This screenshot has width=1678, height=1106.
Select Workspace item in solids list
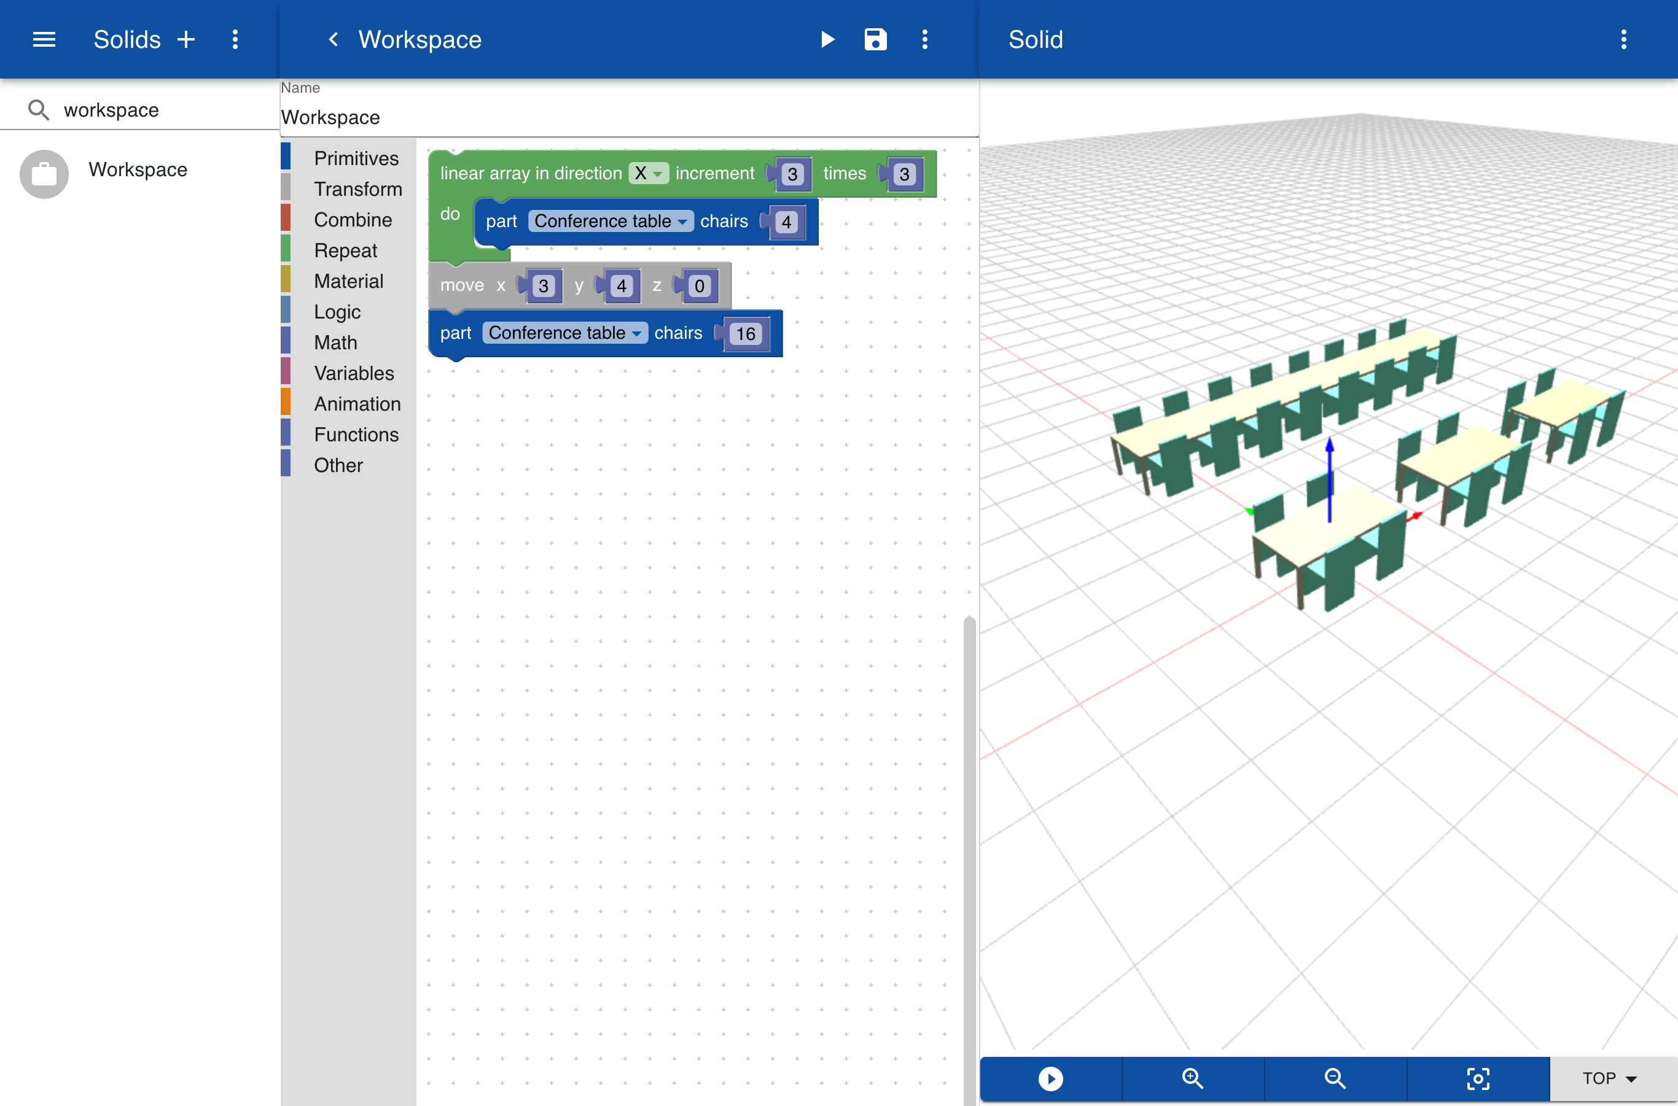pos(138,170)
